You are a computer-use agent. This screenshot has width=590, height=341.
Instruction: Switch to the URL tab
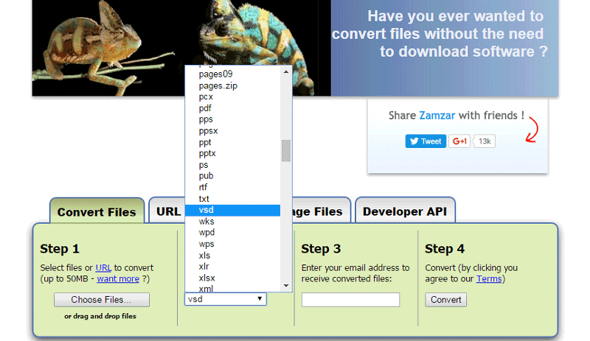coord(168,211)
